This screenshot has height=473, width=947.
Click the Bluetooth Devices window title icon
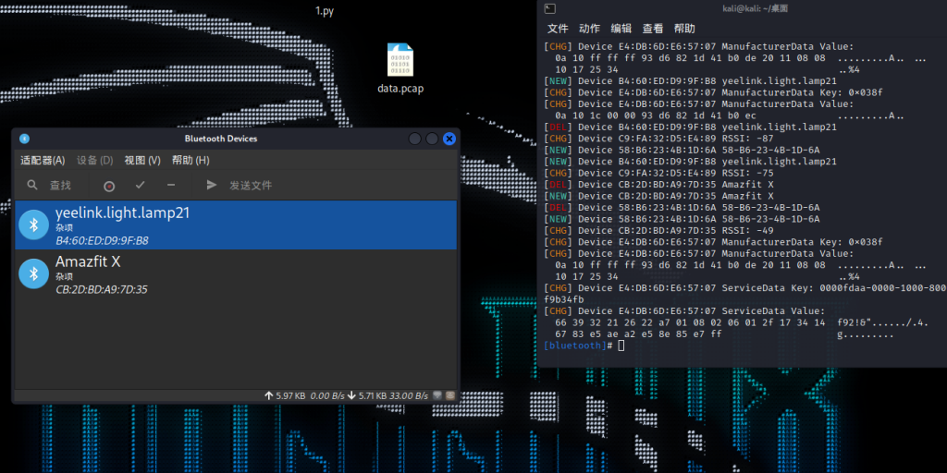point(24,139)
